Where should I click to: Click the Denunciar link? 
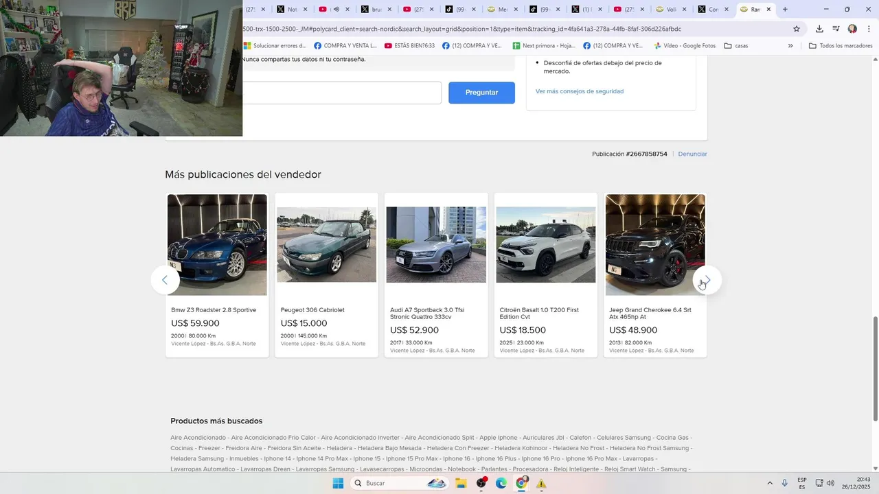[x=692, y=154]
